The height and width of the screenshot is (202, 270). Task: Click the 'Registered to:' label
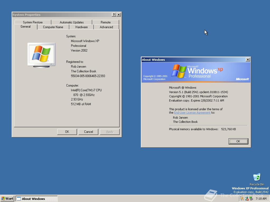[x=75, y=62]
